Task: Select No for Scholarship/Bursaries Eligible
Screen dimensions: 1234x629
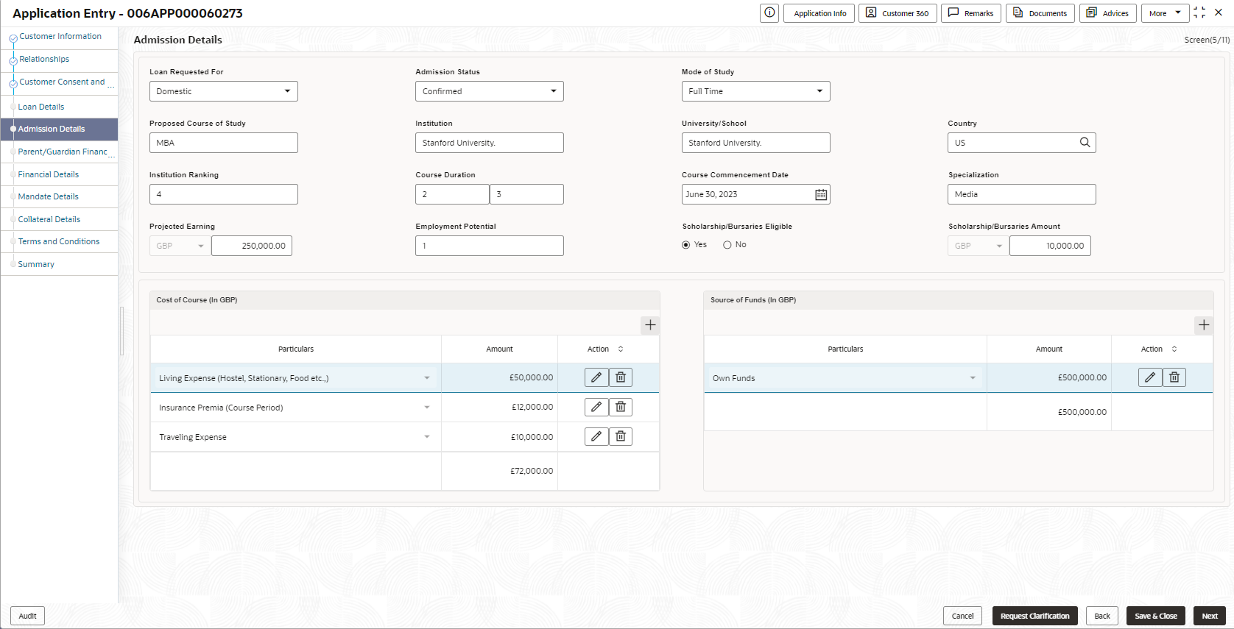Action: click(727, 245)
